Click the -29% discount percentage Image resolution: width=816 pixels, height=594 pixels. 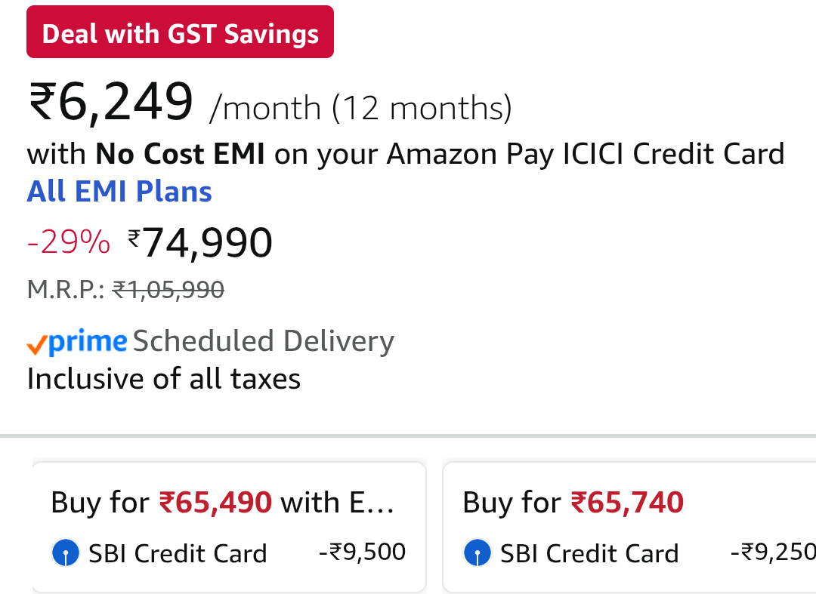[68, 243]
